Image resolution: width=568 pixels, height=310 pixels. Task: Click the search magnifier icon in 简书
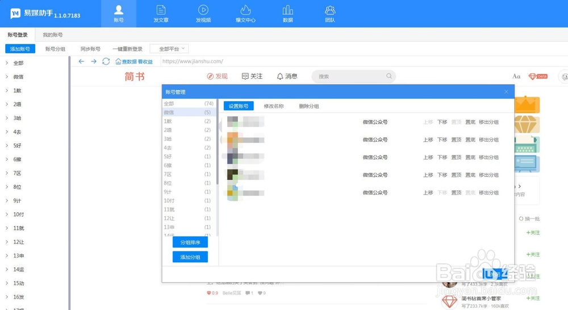point(389,76)
